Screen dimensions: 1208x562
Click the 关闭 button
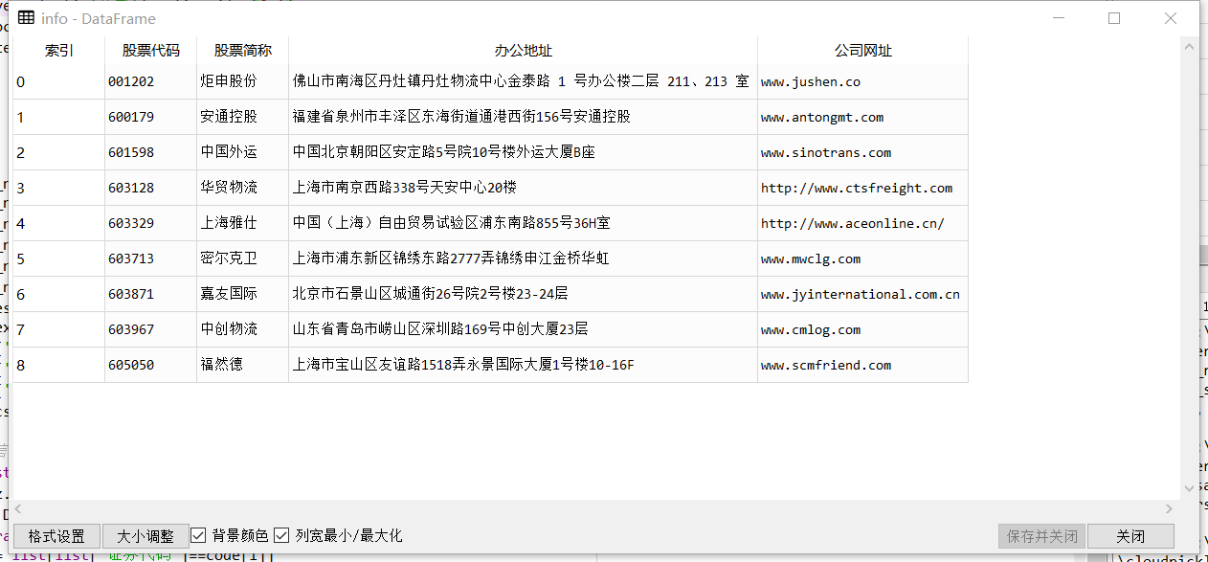click(1130, 536)
